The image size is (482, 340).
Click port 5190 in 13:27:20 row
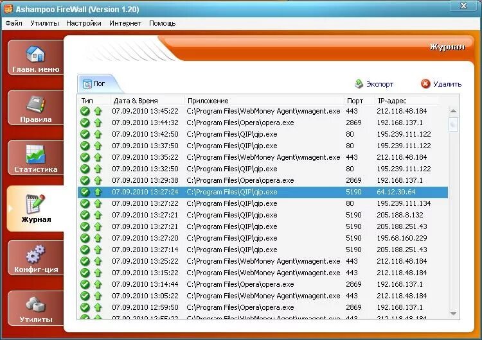[353, 238]
